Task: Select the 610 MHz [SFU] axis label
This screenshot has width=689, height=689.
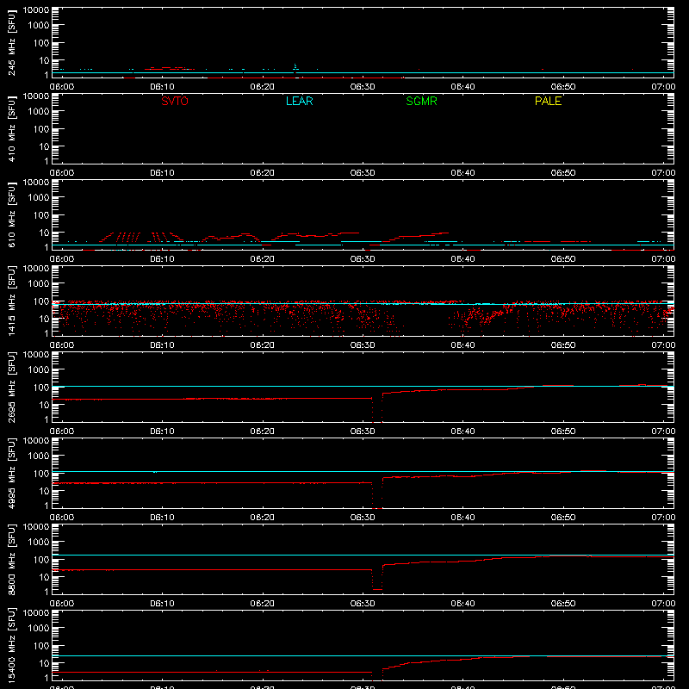Action: [11, 214]
